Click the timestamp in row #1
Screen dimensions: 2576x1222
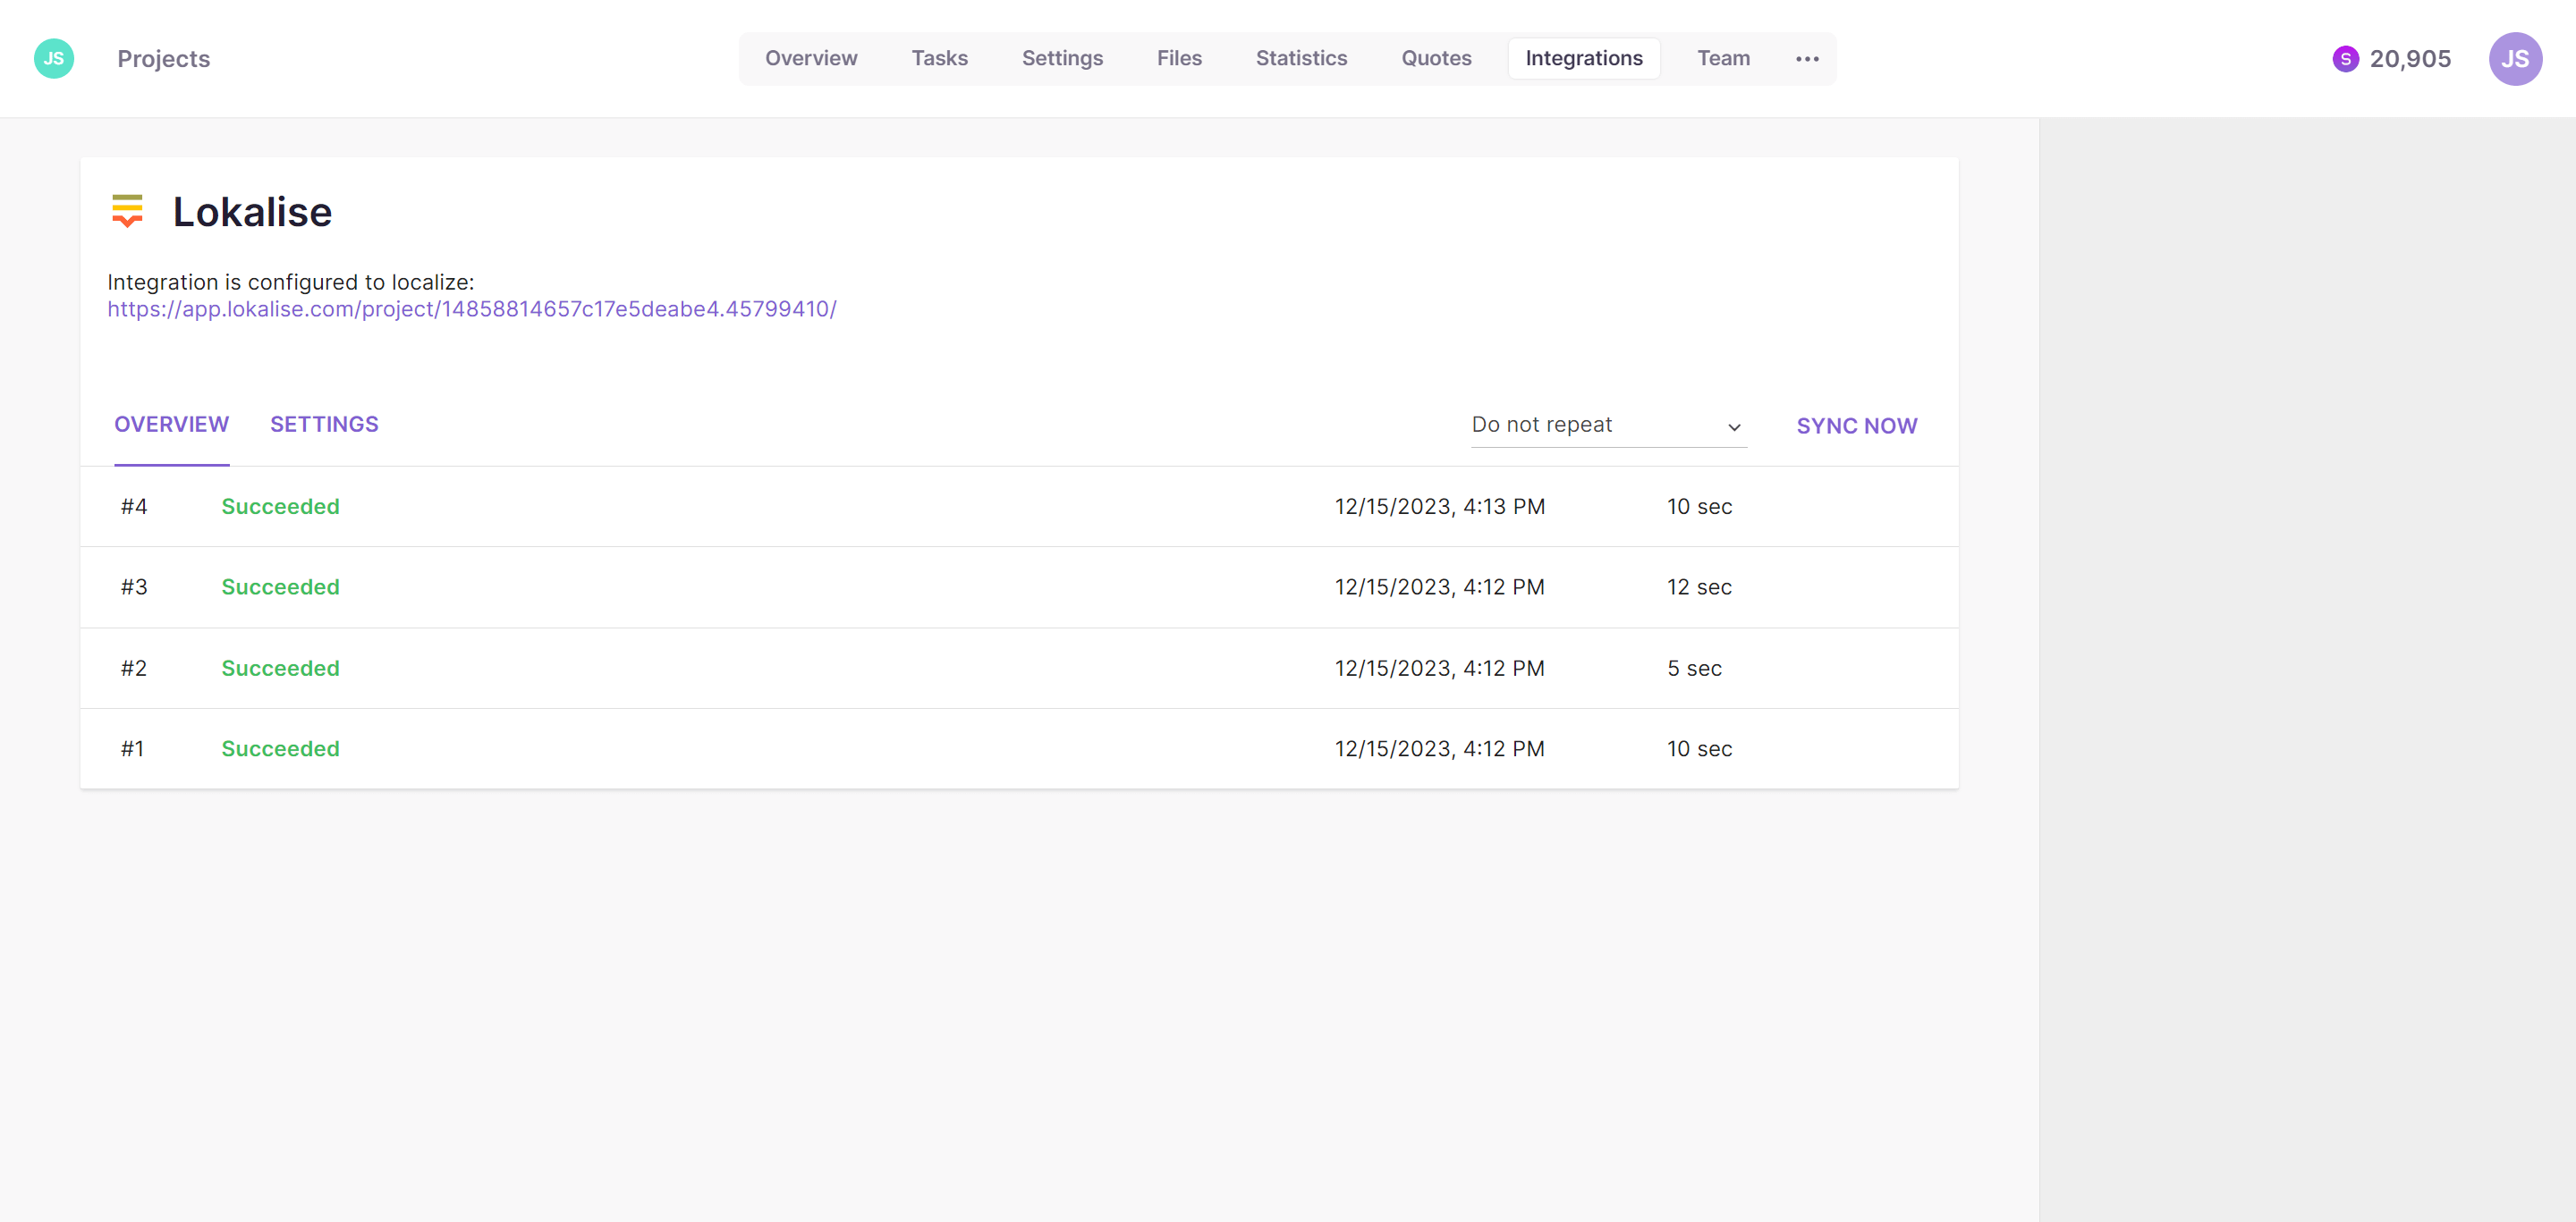(1439, 749)
